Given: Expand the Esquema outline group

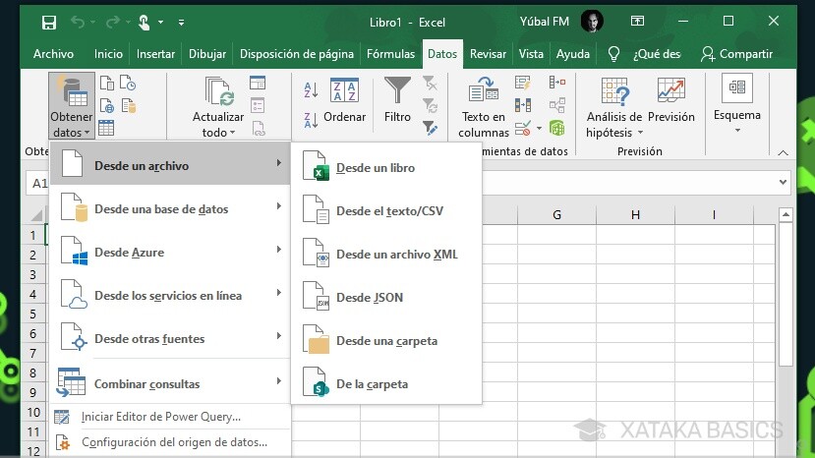Looking at the screenshot, I should pyautogui.click(x=737, y=104).
